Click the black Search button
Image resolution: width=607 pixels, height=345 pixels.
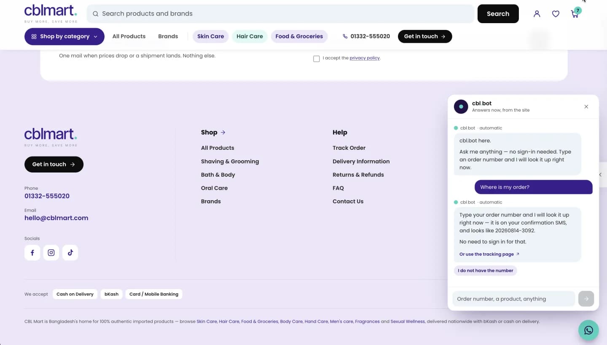coord(498,14)
